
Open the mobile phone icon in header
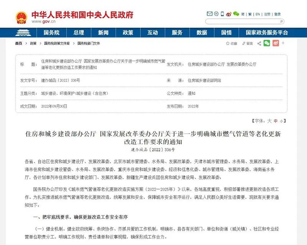click(222, 14)
